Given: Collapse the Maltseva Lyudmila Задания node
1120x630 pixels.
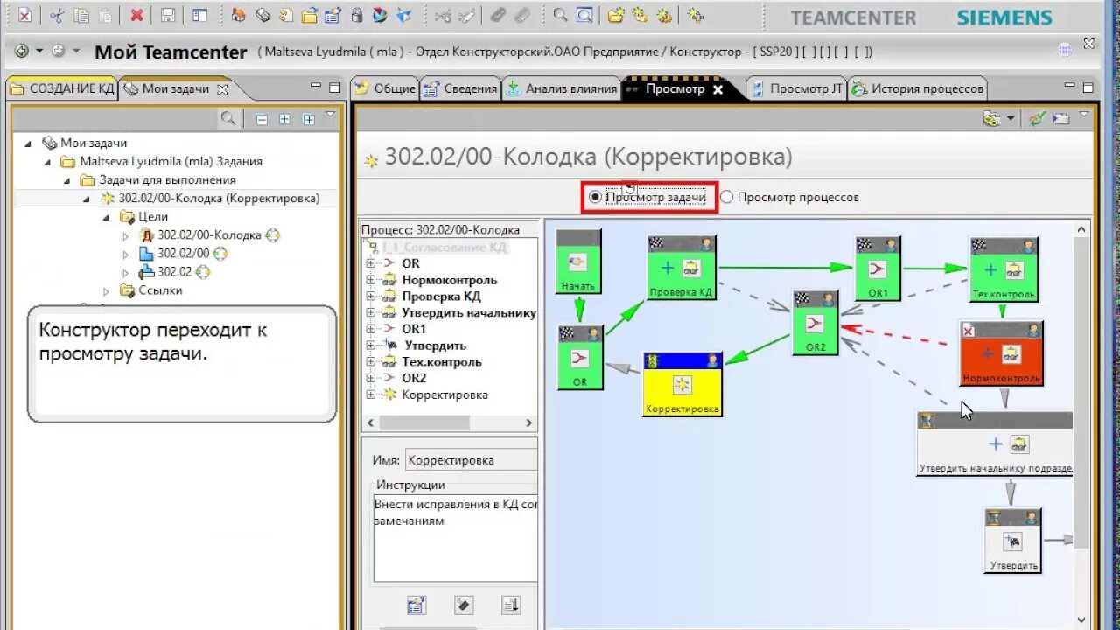Looking at the screenshot, I should point(48,161).
